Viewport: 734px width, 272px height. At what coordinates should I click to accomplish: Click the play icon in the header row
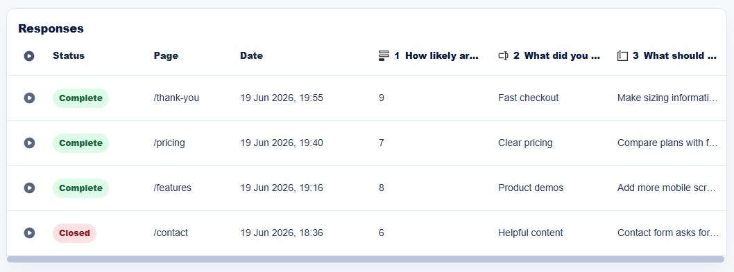[x=29, y=56]
